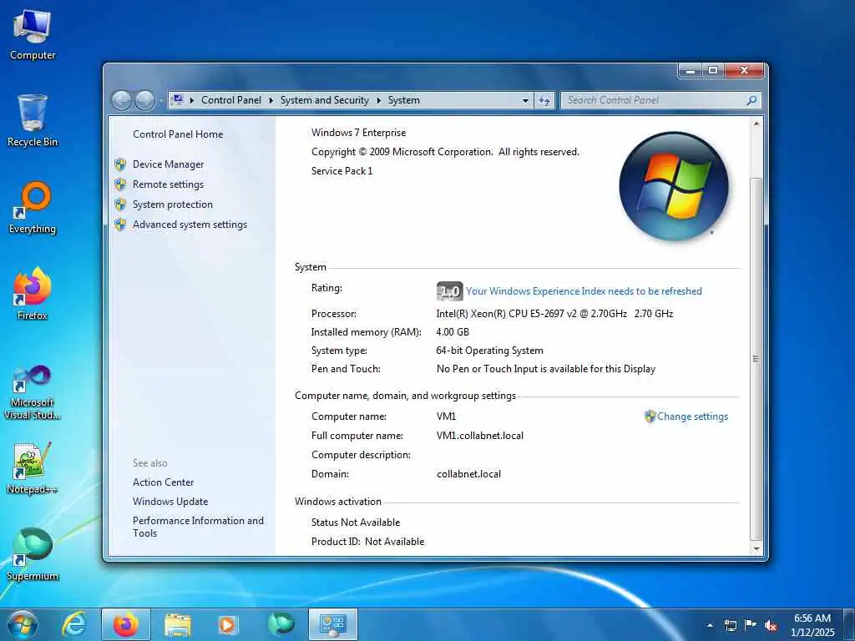Click the search magnifier icon
This screenshot has height=641, width=855.
tap(752, 100)
